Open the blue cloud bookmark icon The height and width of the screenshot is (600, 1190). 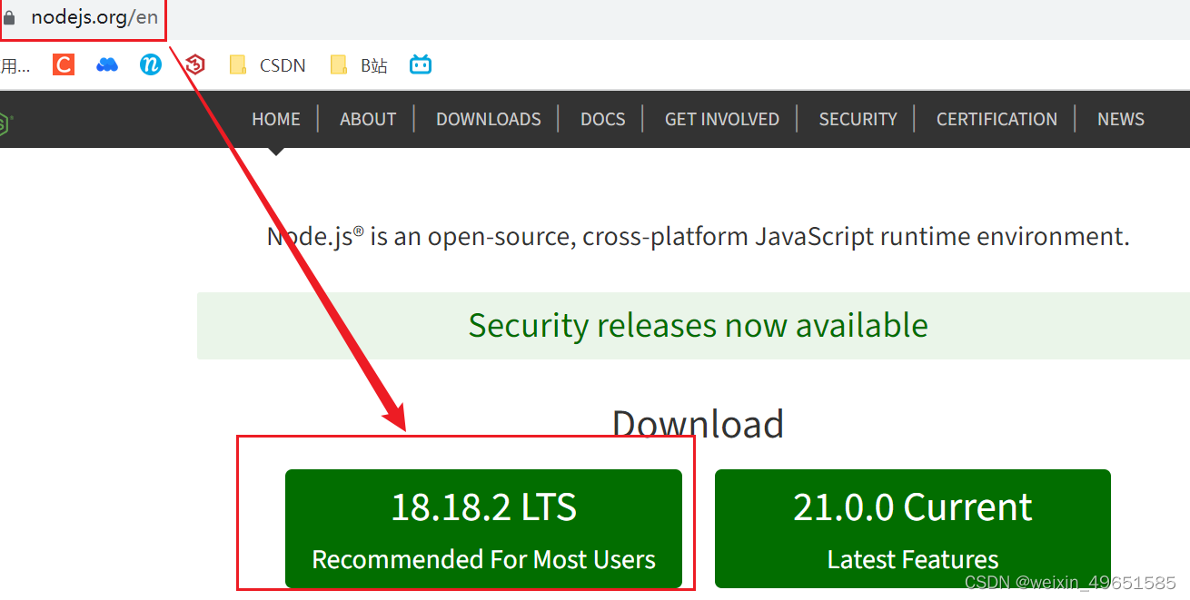tap(107, 65)
